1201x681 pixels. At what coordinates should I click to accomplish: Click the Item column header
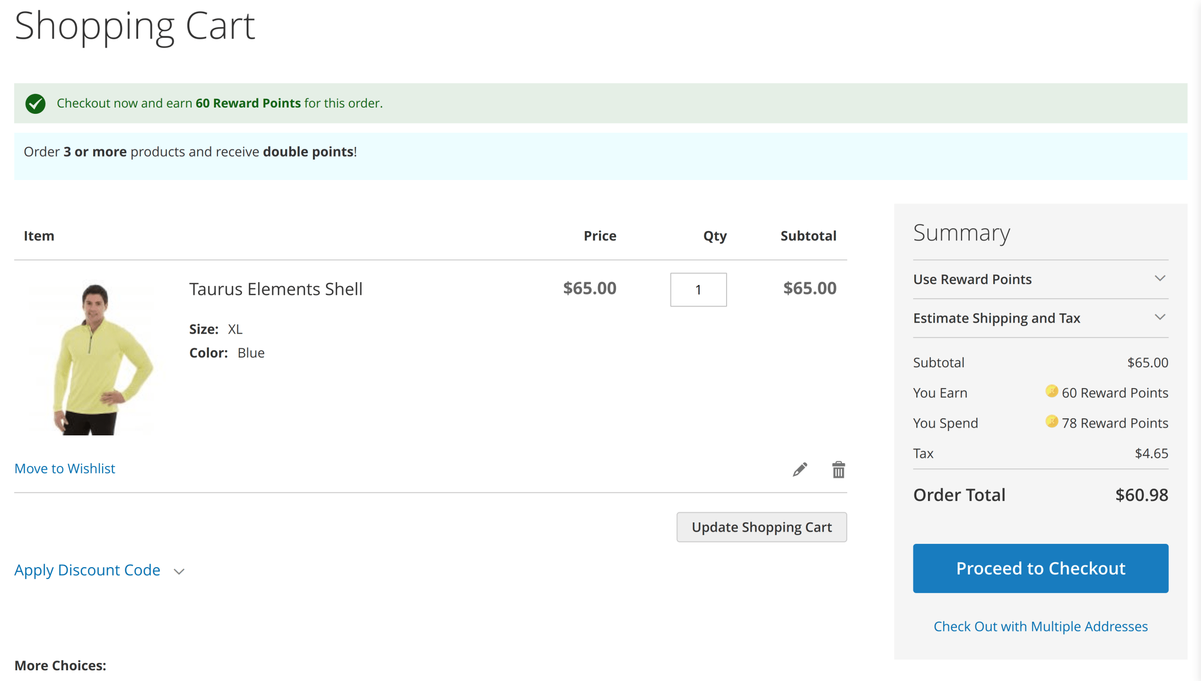coord(39,236)
